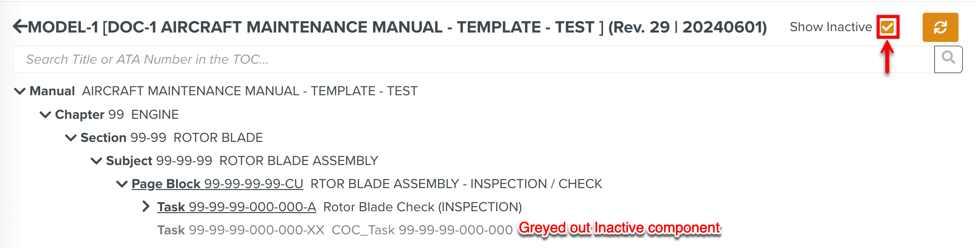The width and height of the screenshot is (977, 248).
Task: Expand Task 99-99-99-000-000-A chevron
Action: coord(146,207)
